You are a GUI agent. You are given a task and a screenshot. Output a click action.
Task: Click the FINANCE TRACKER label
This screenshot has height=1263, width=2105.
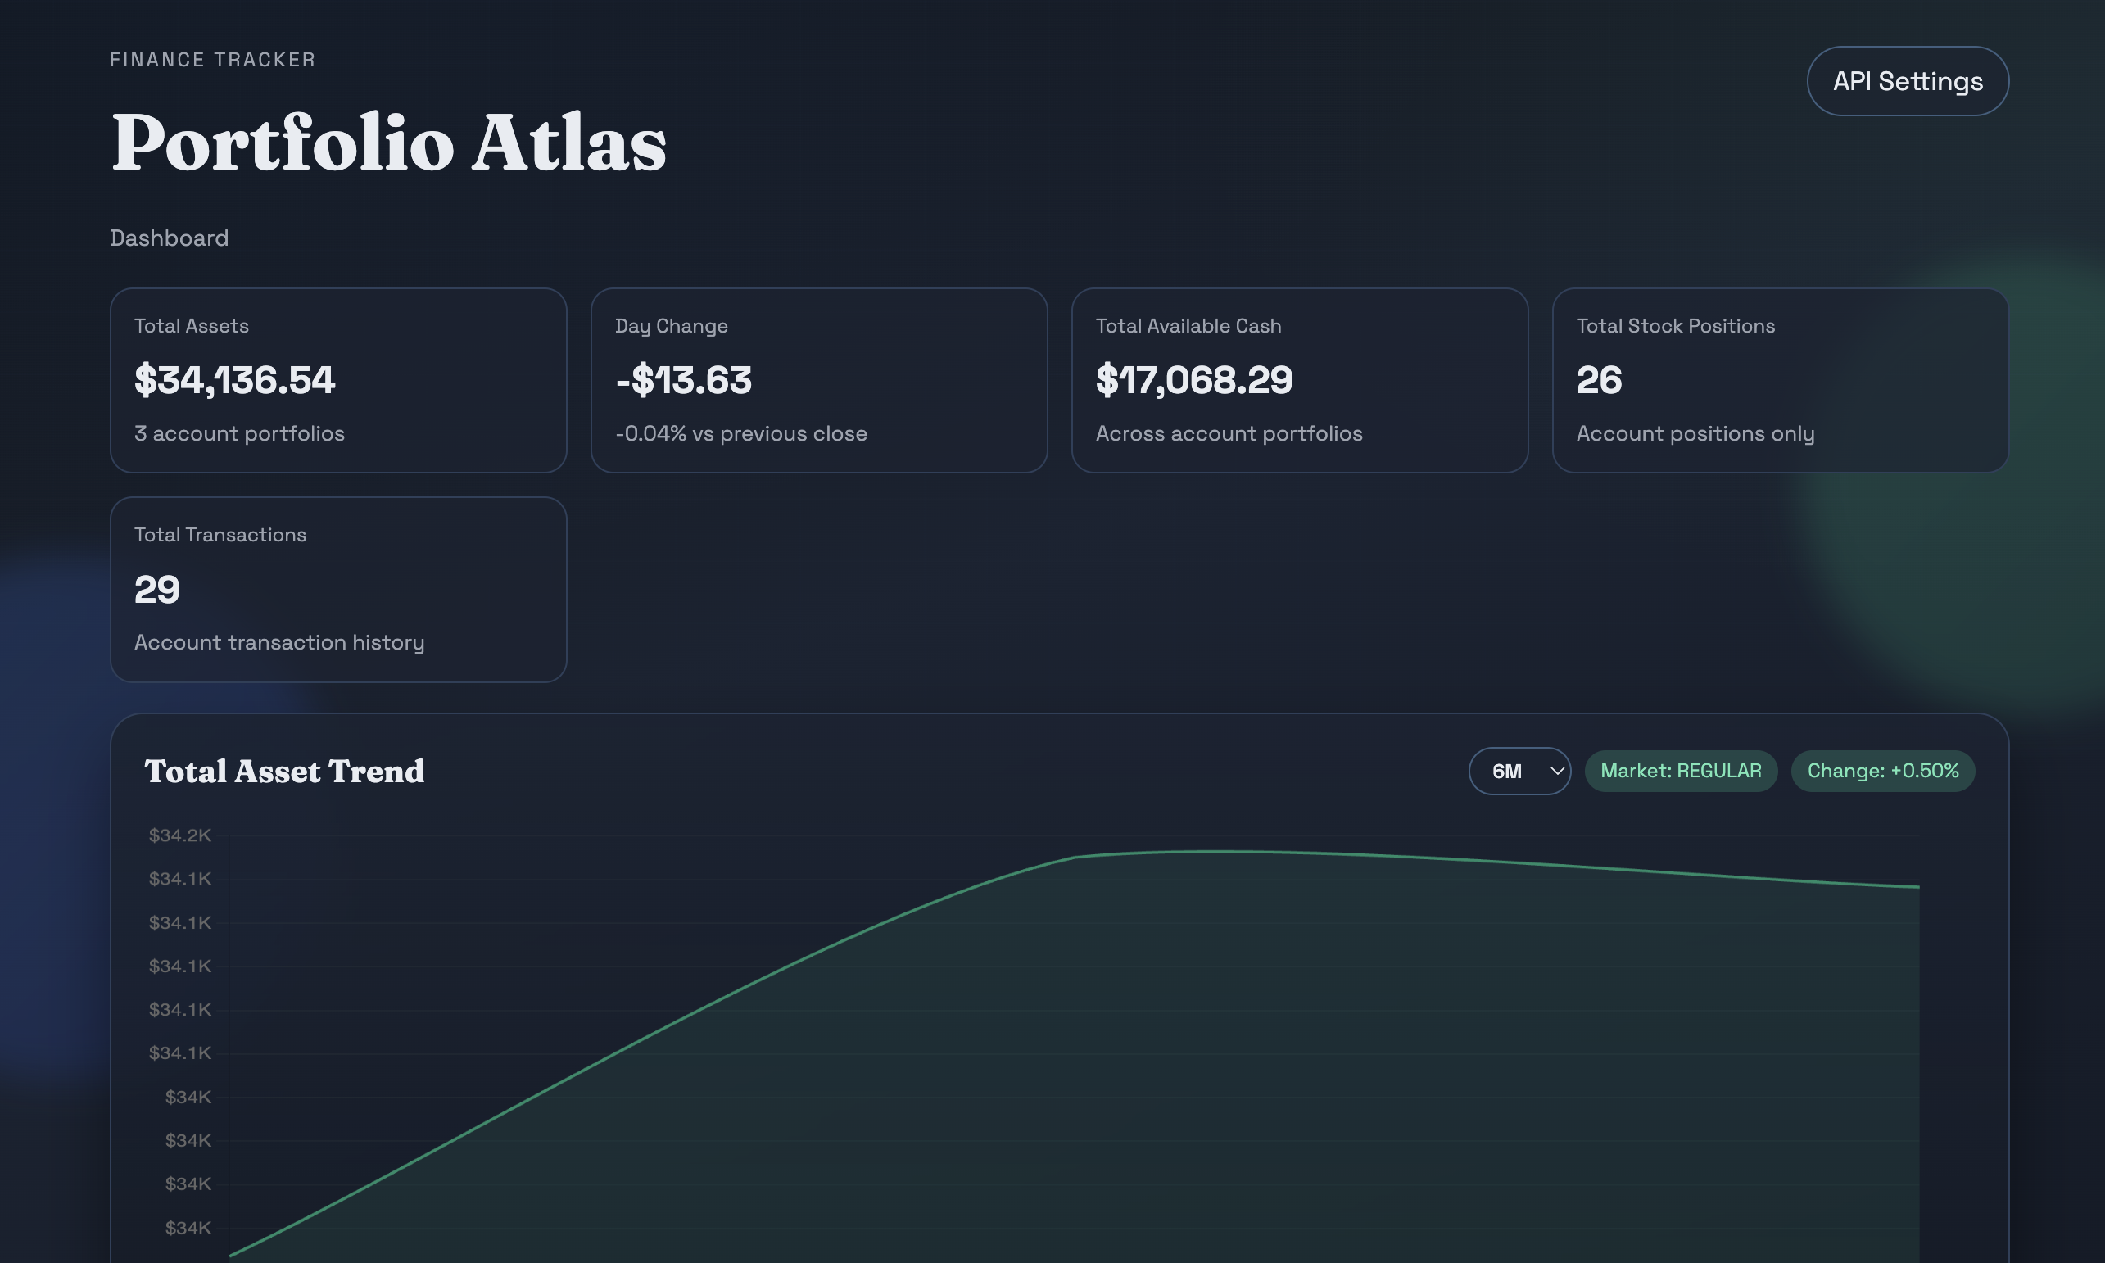[x=212, y=60]
